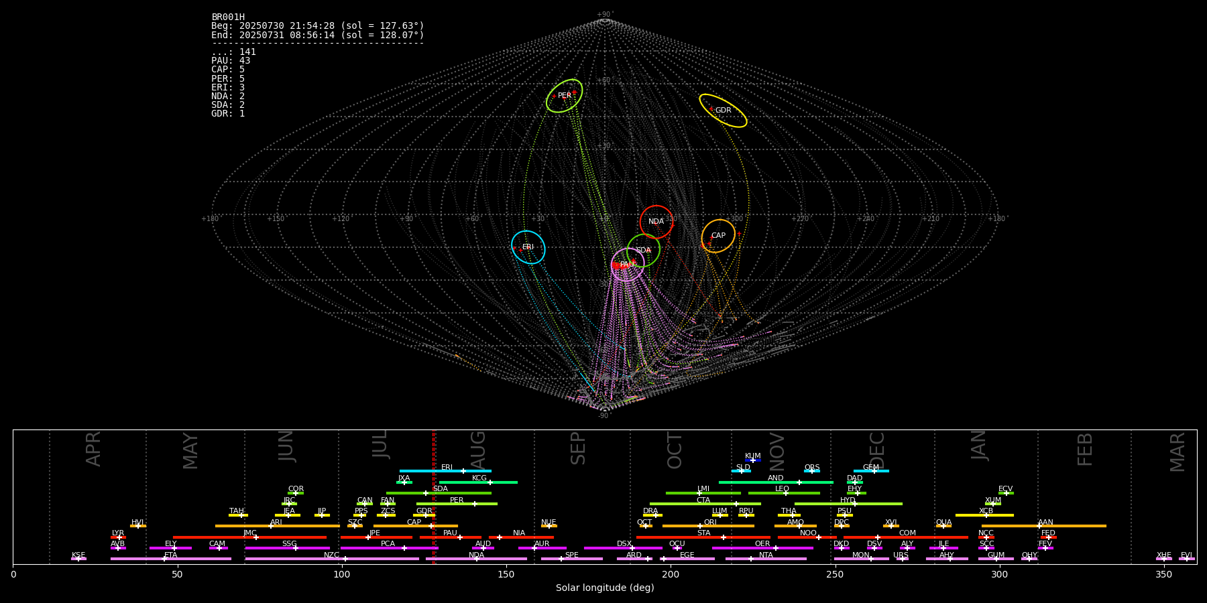Select the orange CAP radiant circle

tap(718, 236)
